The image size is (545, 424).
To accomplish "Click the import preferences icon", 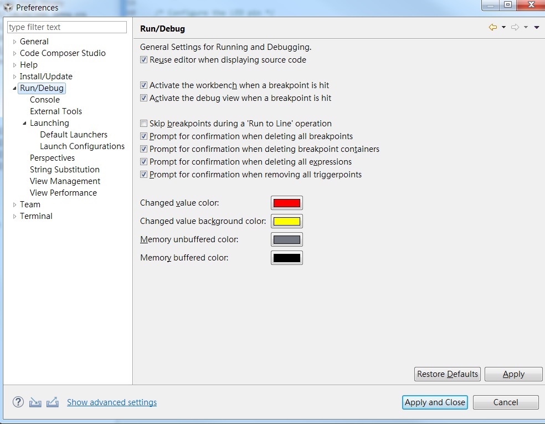I will coord(35,402).
